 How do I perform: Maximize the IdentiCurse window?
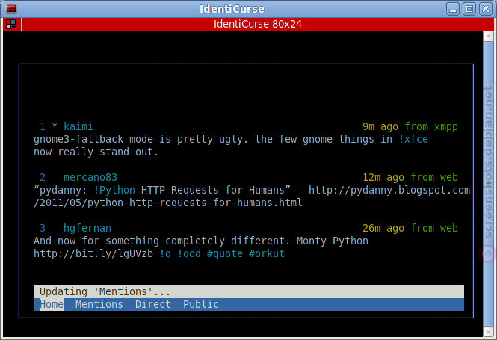[469, 9]
